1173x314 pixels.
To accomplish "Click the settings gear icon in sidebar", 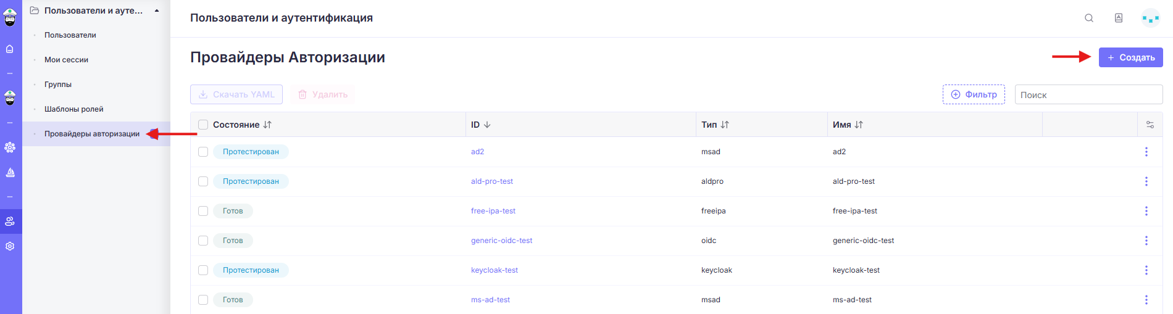I will (10, 246).
